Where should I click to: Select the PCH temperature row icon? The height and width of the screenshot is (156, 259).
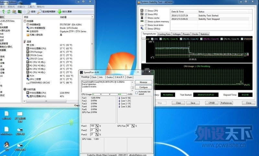coord(28,76)
